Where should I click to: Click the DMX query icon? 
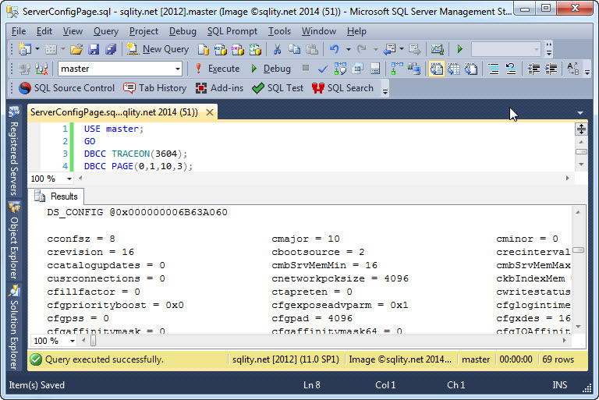click(x=238, y=49)
